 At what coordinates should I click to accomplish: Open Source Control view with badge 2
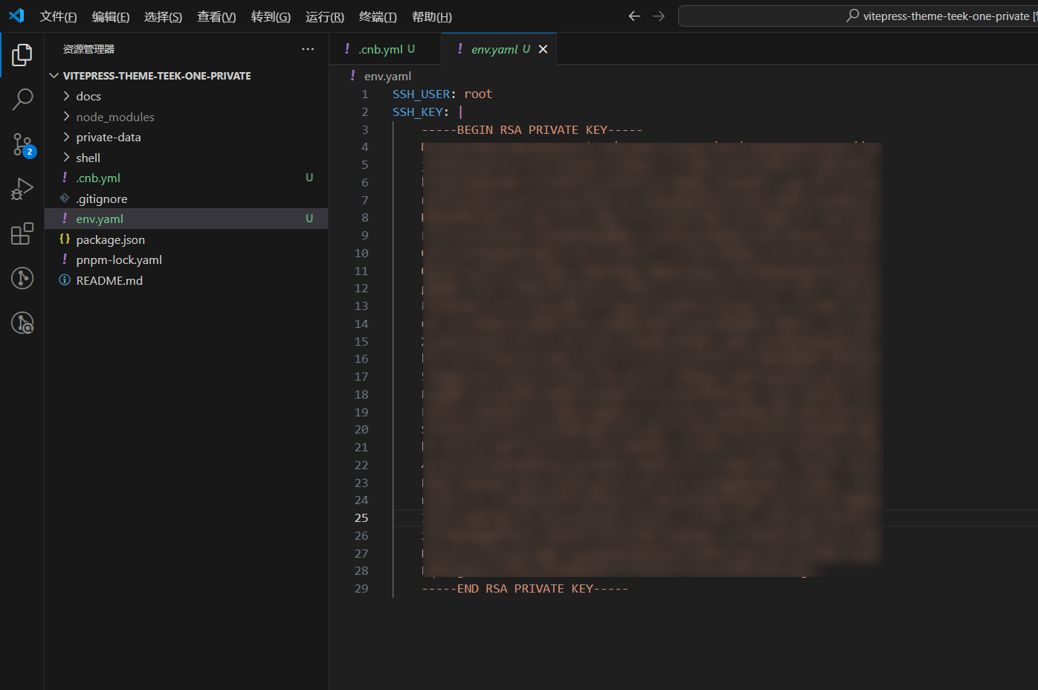[x=22, y=144]
